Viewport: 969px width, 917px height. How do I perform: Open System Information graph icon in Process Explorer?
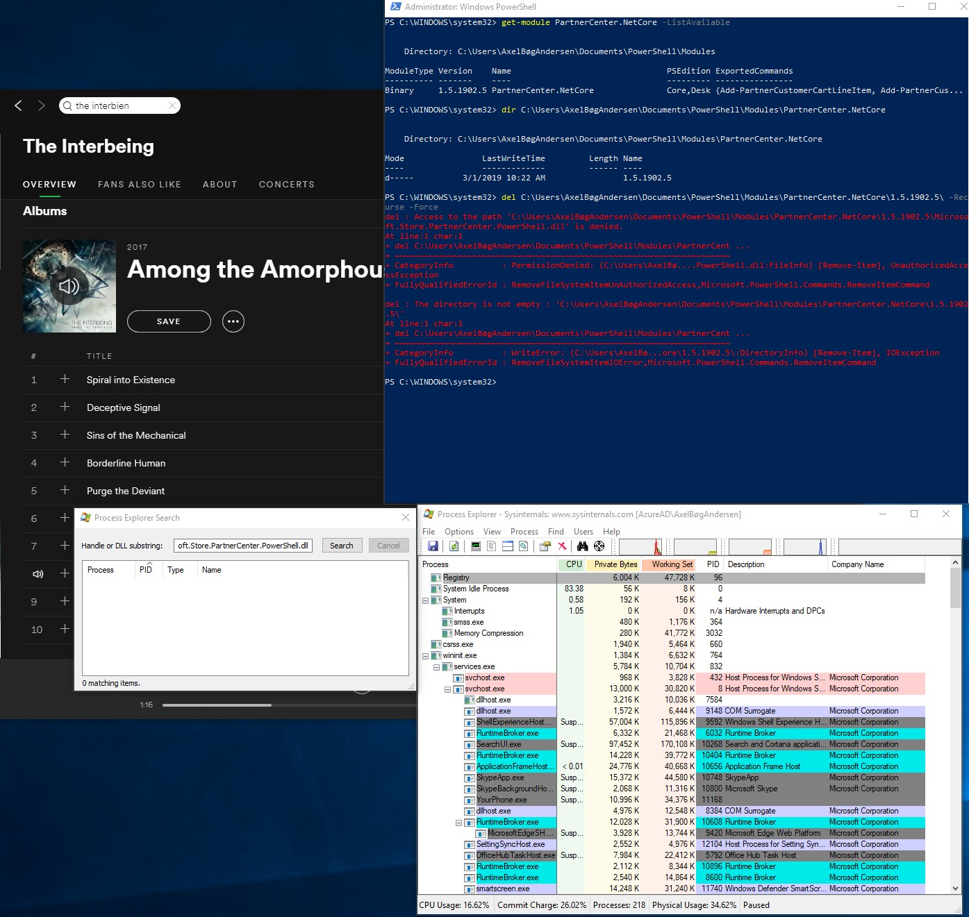pos(474,546)
